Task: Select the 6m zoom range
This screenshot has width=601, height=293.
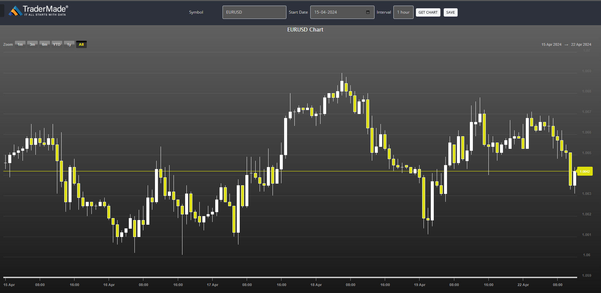Action: (45, 44)
